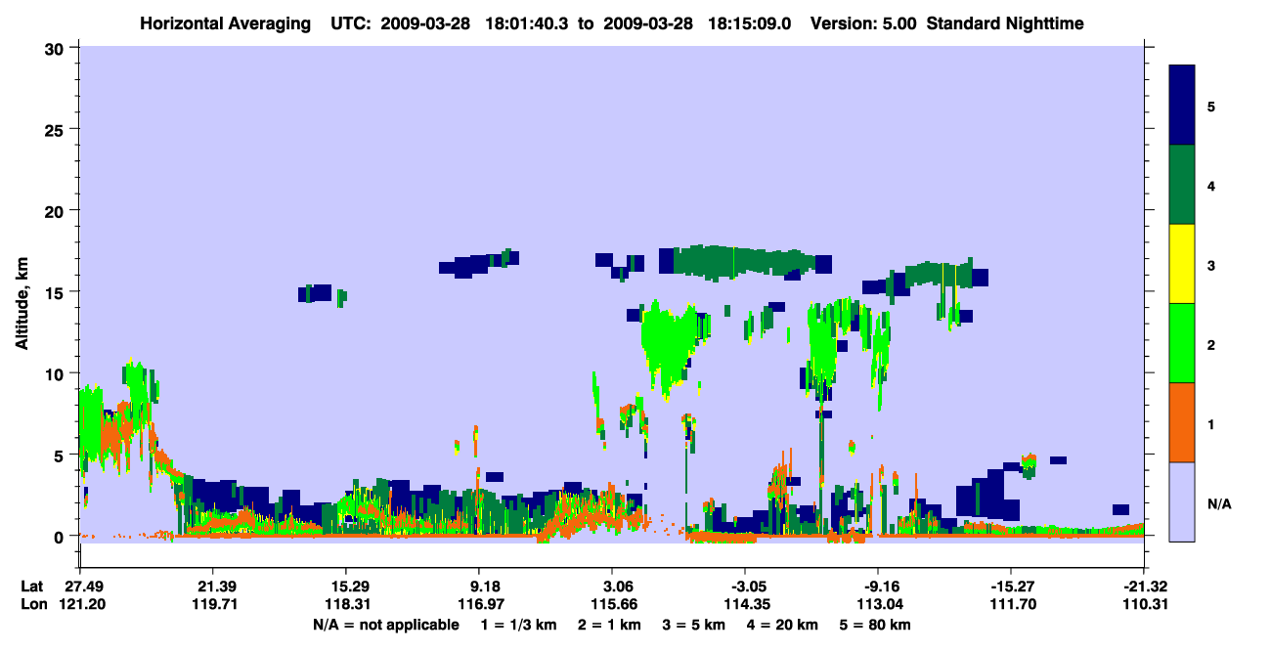Image resolution: width=1271 pixels, height=652 pixels.
Task: Click the y-axis tick label '25'
Action: click(x=57, y=129)
